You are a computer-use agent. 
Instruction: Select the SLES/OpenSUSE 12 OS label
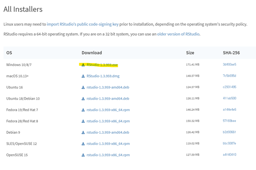[21, 144]
